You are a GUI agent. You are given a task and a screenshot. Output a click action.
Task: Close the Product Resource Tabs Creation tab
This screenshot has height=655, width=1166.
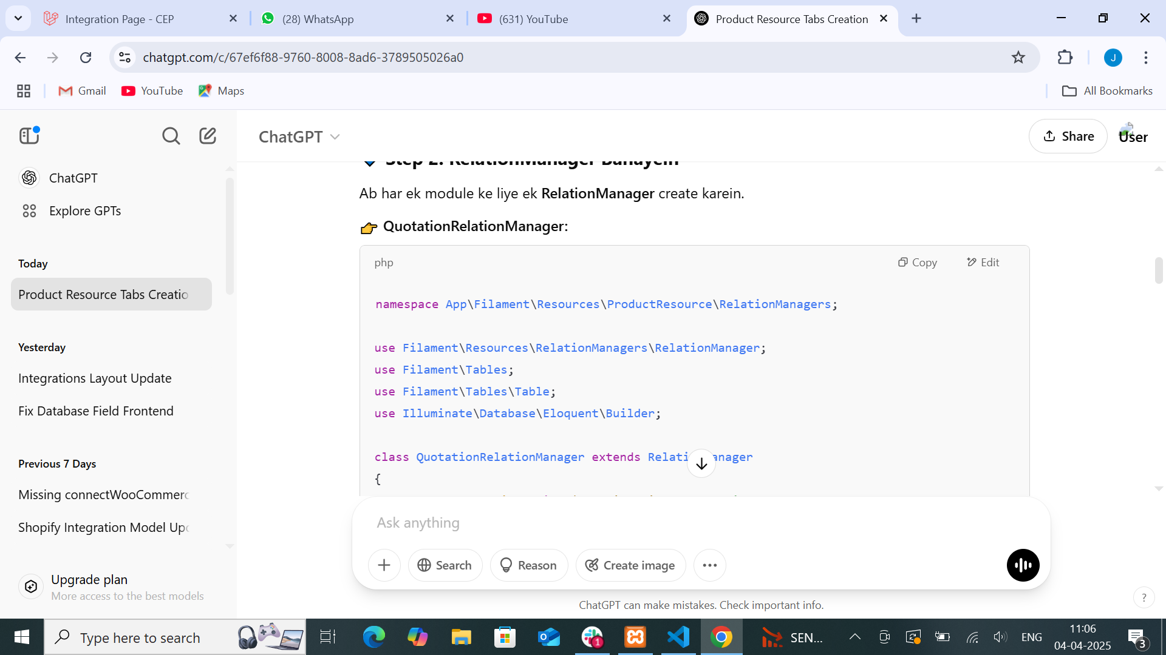point(884,19)
